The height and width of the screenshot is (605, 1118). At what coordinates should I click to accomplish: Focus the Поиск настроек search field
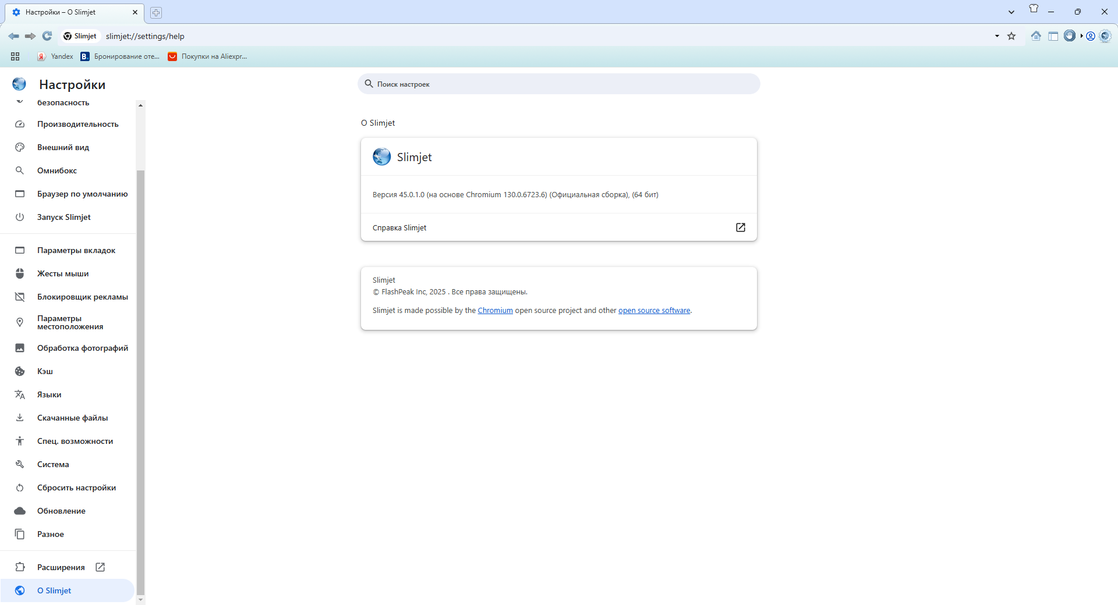coord(559,84)
